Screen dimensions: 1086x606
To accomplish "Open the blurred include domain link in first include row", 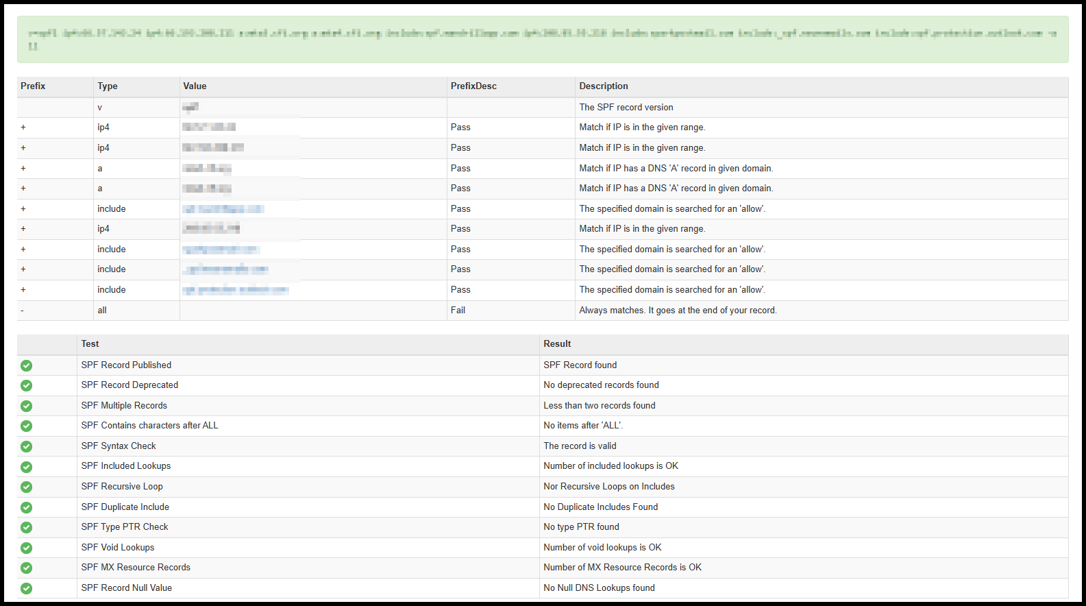I will (223, 209).
